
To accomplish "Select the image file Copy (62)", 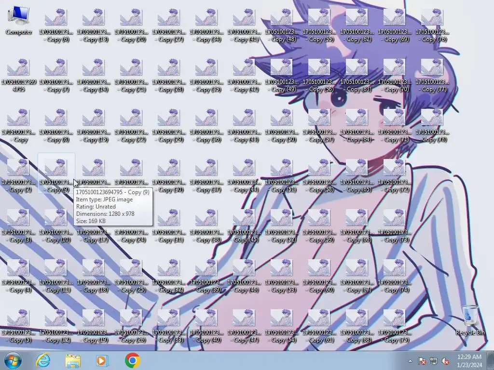I will coord(357,25).
